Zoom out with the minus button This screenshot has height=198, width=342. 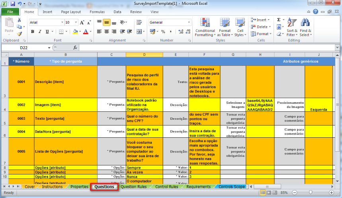coord(295,192)
